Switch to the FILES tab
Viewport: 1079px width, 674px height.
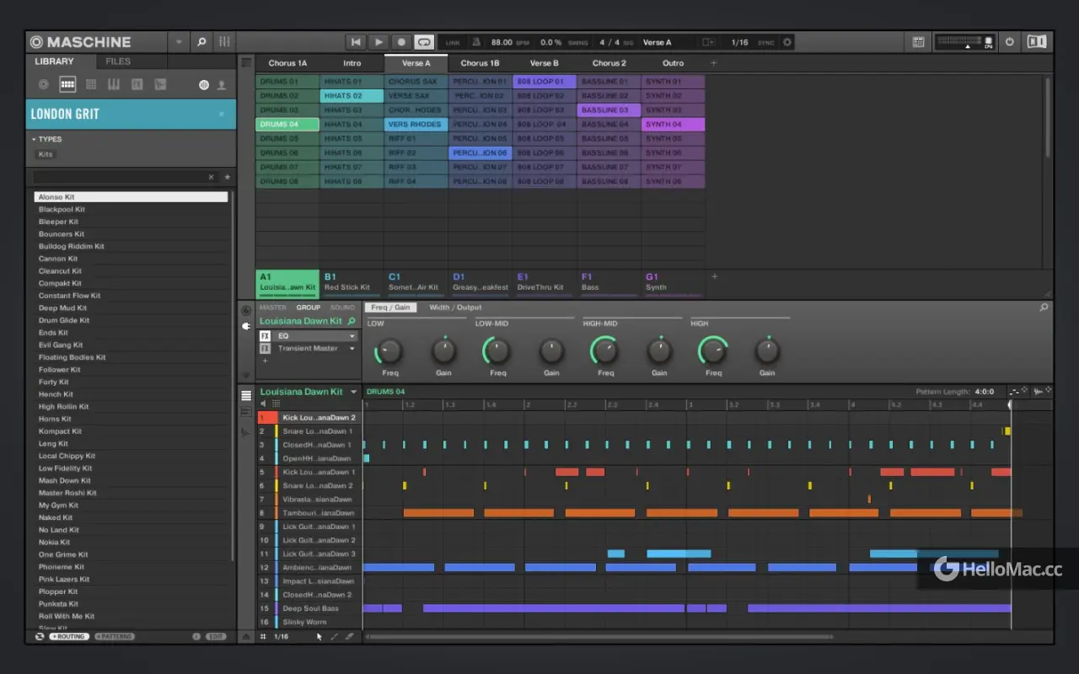[x=118, y=62]
